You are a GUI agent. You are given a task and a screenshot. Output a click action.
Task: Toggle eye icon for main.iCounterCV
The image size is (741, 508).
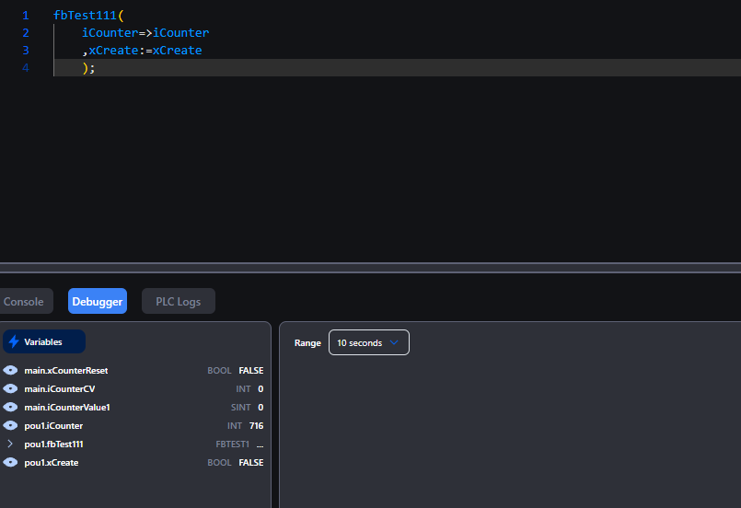11,388
